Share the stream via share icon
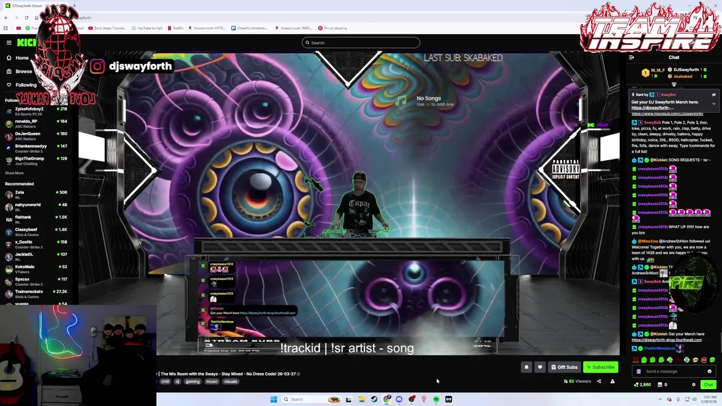The height and width of the screenshot is (406, 722). [x=599, y=381]
